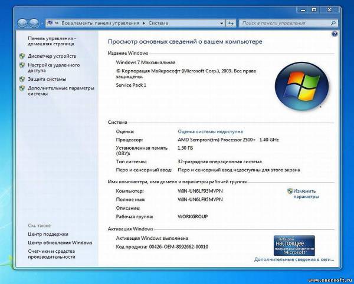Click the magnifier search icon
Viewport: 354px width, 284px height.
[333, 23]
